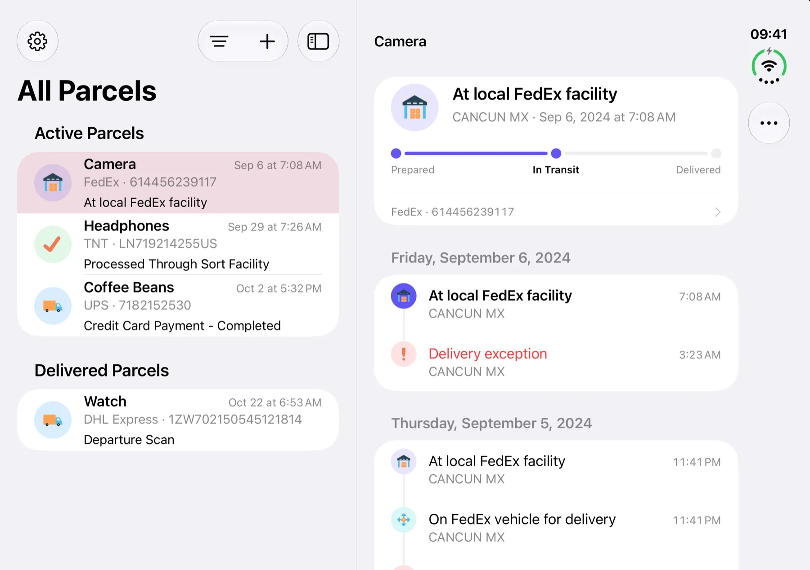Click the Active Parcels section header
The height and width of the screenshot is (570, 810).
(89, 133)
